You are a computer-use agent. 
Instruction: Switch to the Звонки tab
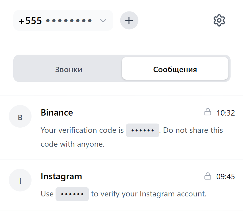point(68,69)
